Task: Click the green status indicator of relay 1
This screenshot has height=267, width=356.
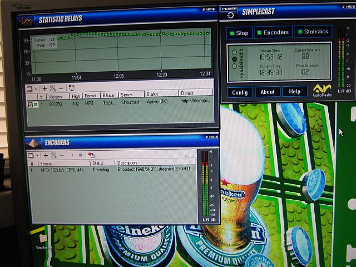Action: coord(36,105)
